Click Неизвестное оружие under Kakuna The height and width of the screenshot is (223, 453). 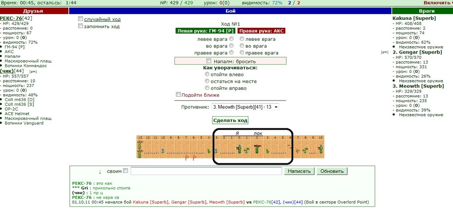tap(421, 47)
